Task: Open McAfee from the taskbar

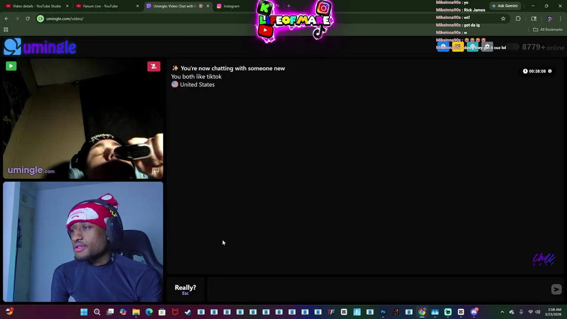Action: (x=175, y=312)
